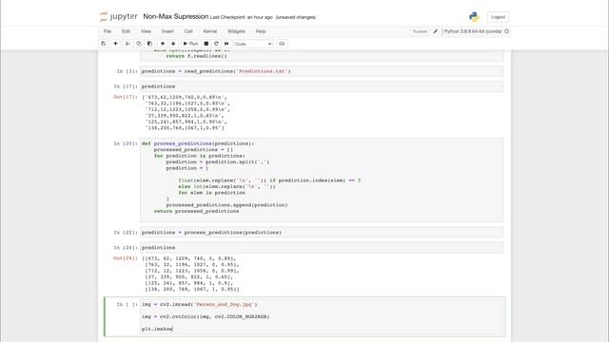Move selected cell down arrow
Viewport: 609px width, 342px height.
(x=173, y=44)
